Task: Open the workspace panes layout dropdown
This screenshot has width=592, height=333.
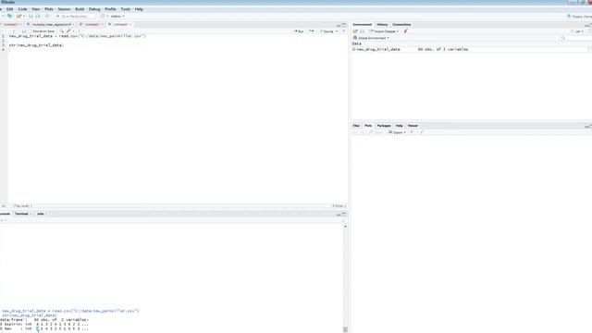Action: pyautogui.click(x=104, y=17)
